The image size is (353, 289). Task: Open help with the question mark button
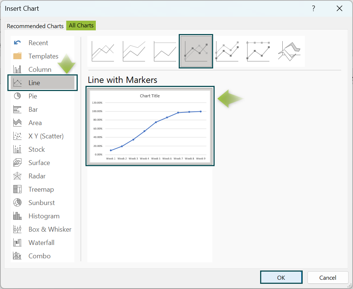click(313, 9)
